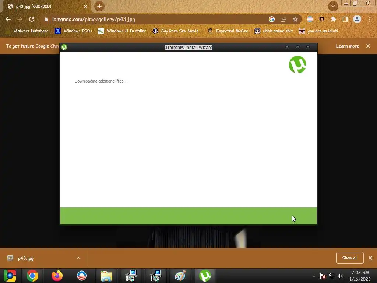The image size is (377, 283).
Task: Close the p43.jpg tab
Action: 85,6
